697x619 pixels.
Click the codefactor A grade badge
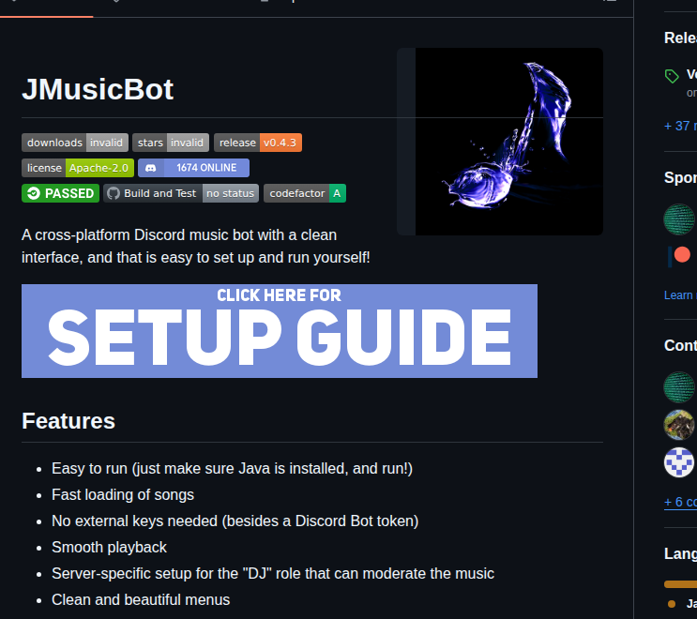[x=305, y=193]
